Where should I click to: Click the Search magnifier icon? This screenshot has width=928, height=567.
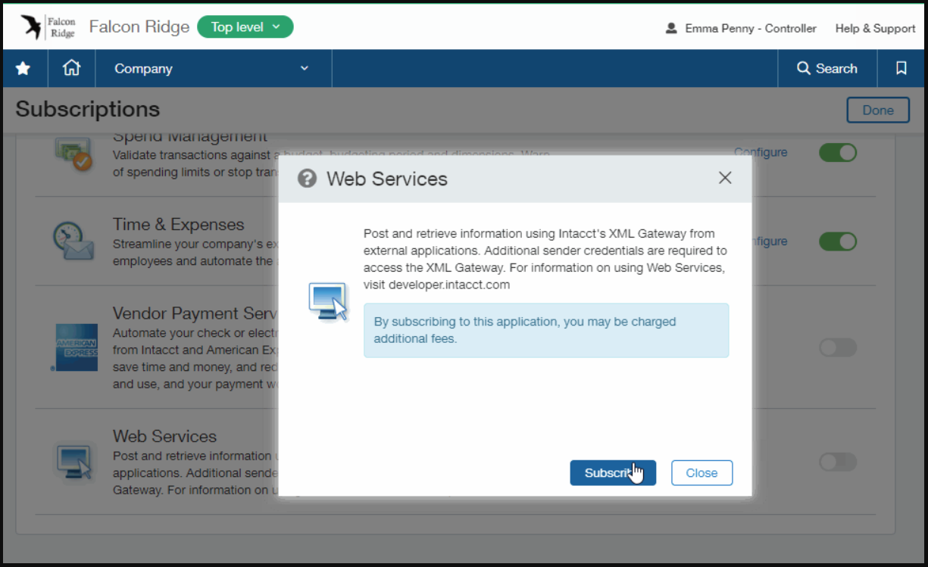pyautogui.click(x=805, y=68)
